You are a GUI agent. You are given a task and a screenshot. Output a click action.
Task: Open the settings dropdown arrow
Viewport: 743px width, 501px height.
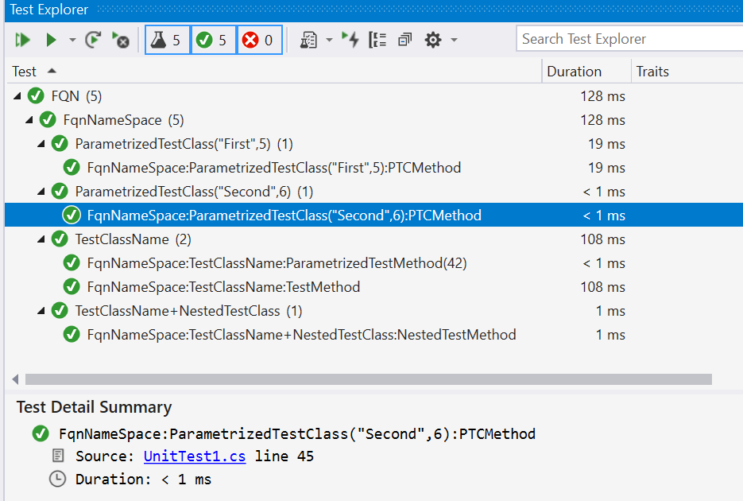454,40
